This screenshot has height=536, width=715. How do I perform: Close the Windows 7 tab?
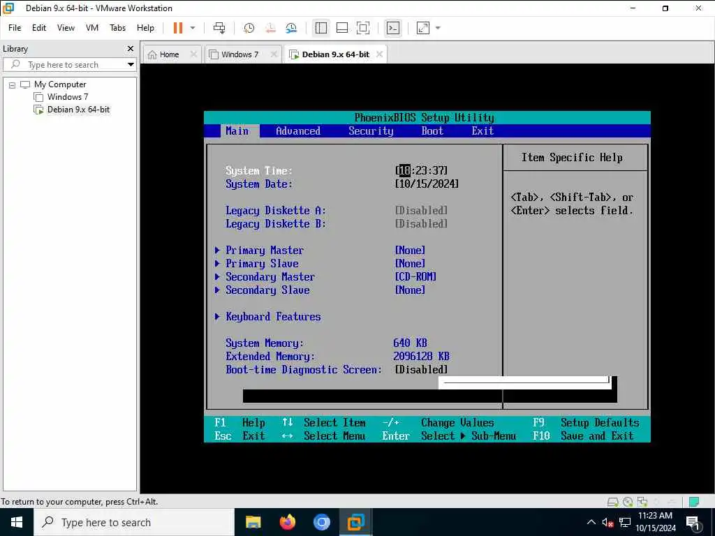[x=274, y=54]
